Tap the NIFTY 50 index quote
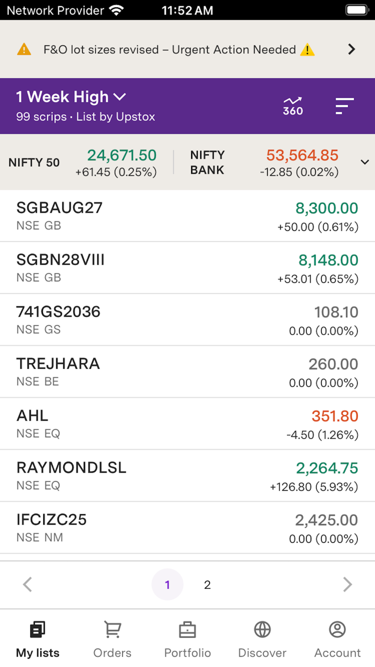The height and width of the screenshot is (667, 375). coord(83,163)
